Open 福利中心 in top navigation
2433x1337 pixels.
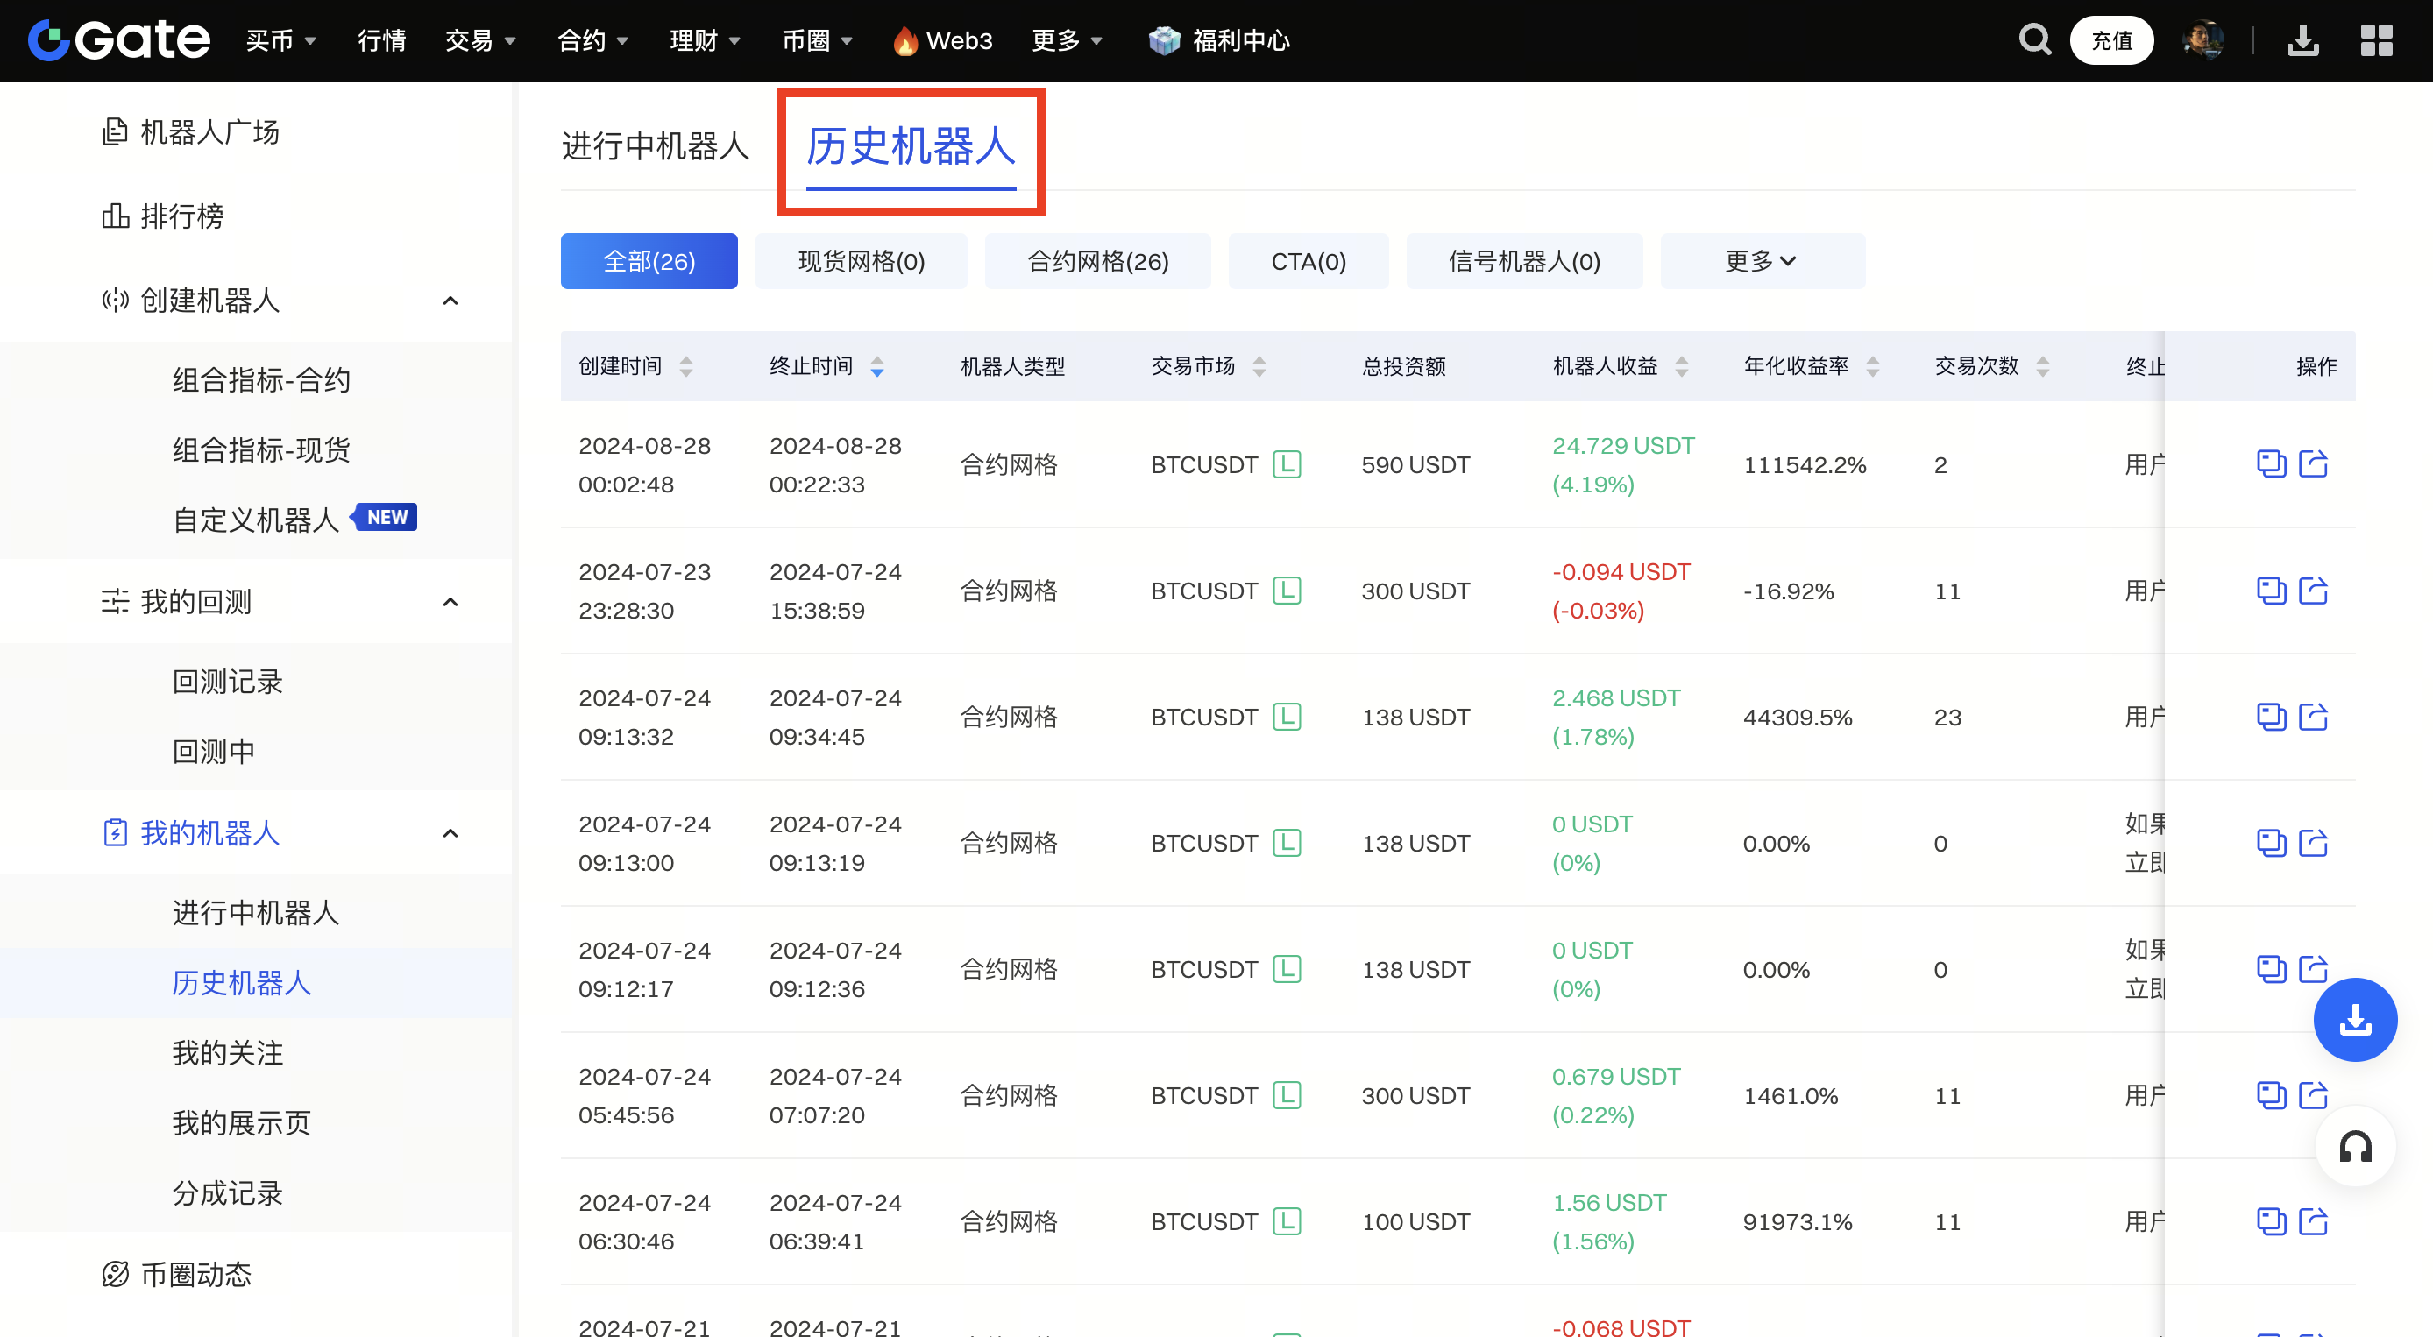tap(1239, 40)
